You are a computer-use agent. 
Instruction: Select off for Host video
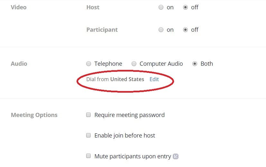(186, 7)
